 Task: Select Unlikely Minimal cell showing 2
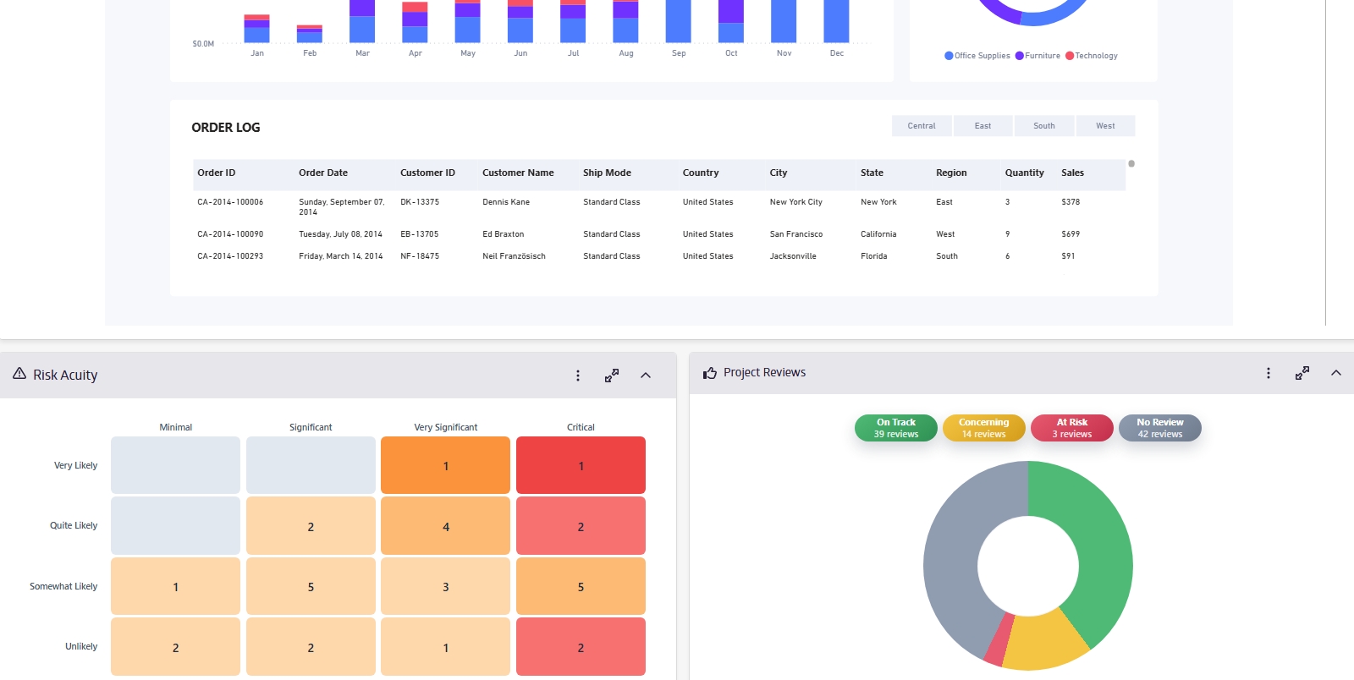[x=175, y=647]
